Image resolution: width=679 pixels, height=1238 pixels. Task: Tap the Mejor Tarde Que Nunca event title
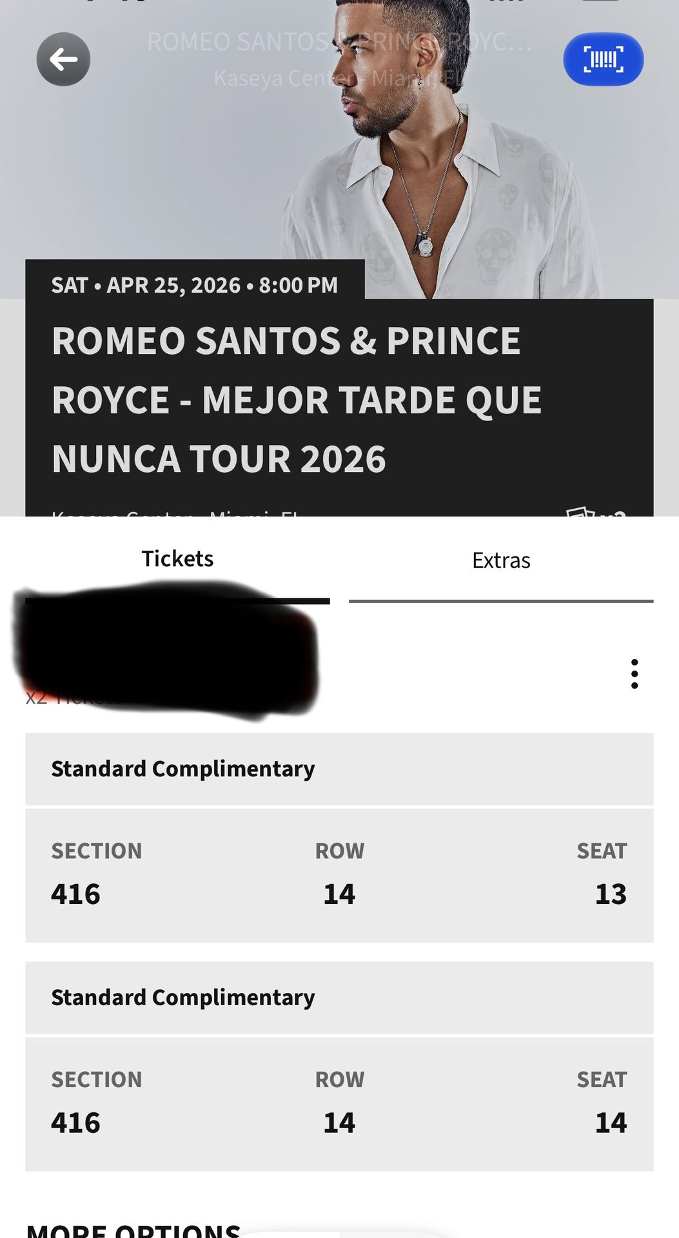(x=297, y=400)
